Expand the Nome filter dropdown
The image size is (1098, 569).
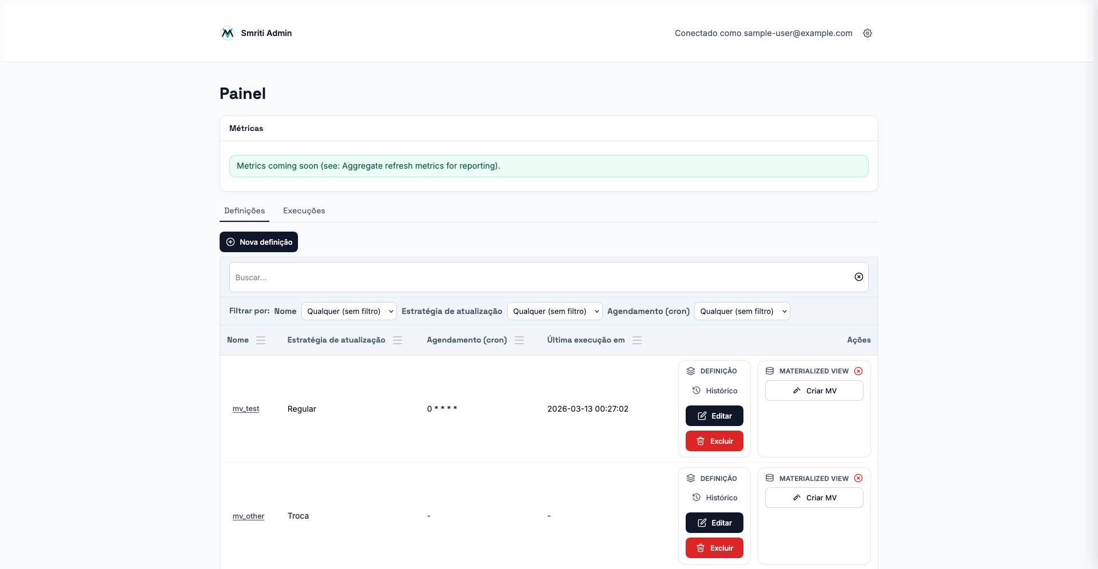pyautogui.click(x=348, y=311)
